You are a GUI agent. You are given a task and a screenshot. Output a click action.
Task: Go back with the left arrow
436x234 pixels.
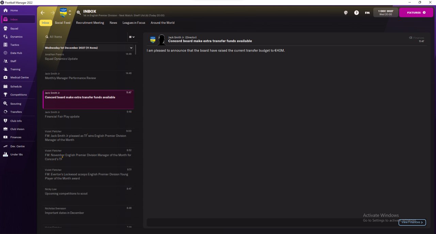click(x=43, y=13)
